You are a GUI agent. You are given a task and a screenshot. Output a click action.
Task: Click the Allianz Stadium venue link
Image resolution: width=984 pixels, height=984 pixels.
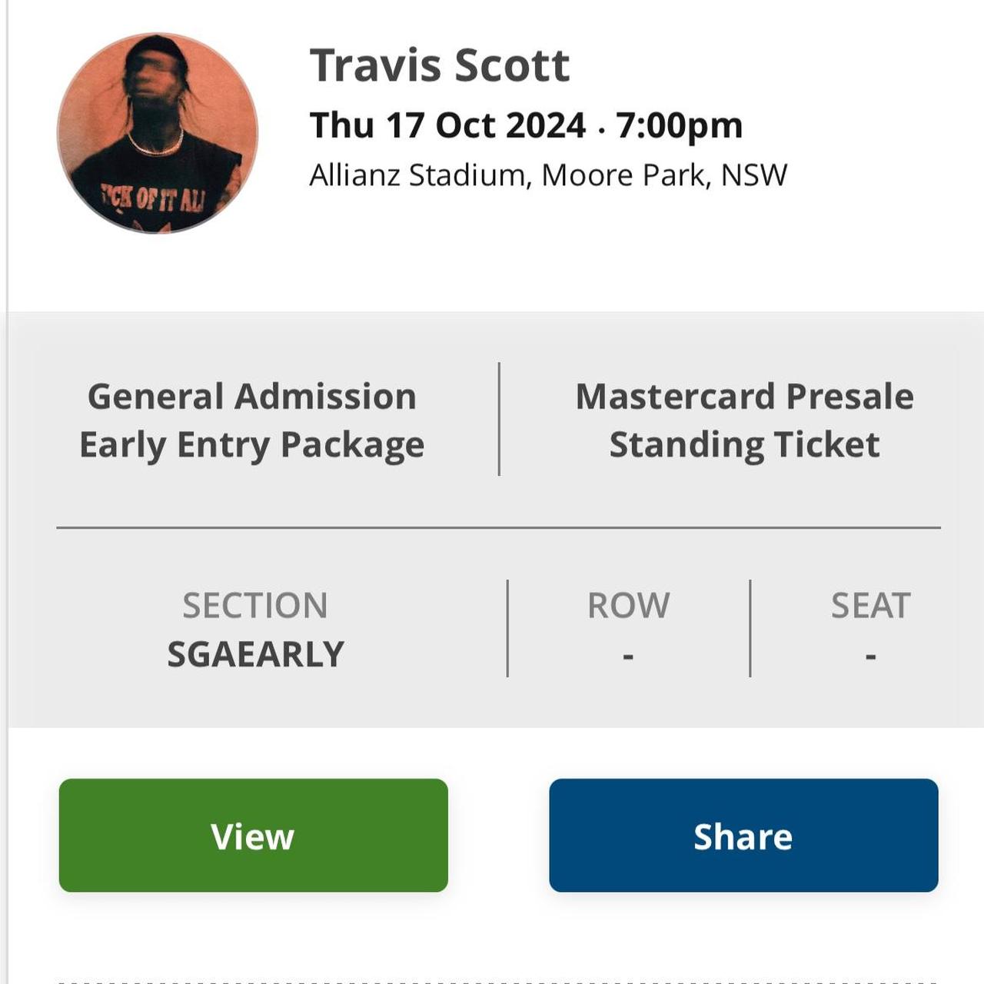pos(415,175)
